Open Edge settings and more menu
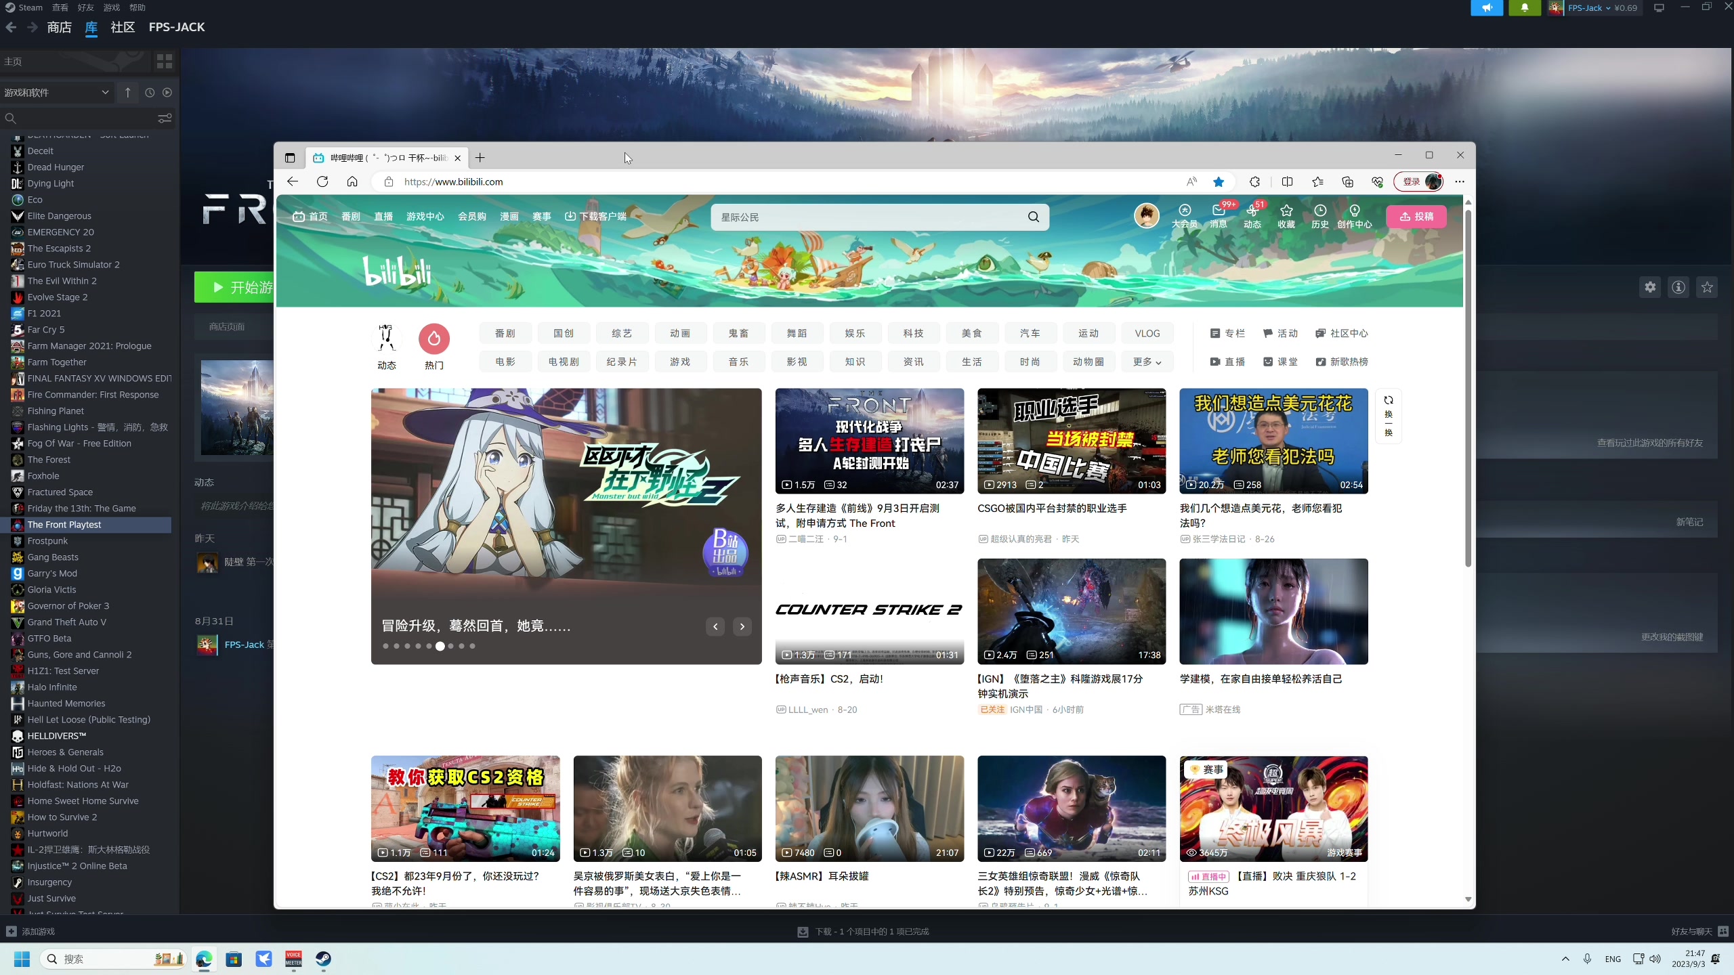The image size is (1734, 975). point(1460,181)
